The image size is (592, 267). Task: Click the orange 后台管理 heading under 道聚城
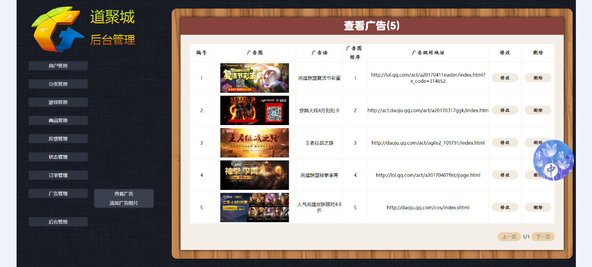pos(113,40)
